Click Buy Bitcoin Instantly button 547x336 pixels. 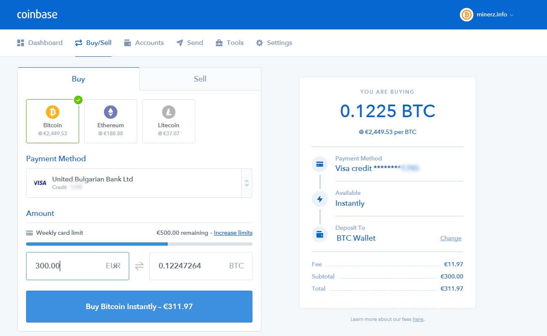point(139,307)
